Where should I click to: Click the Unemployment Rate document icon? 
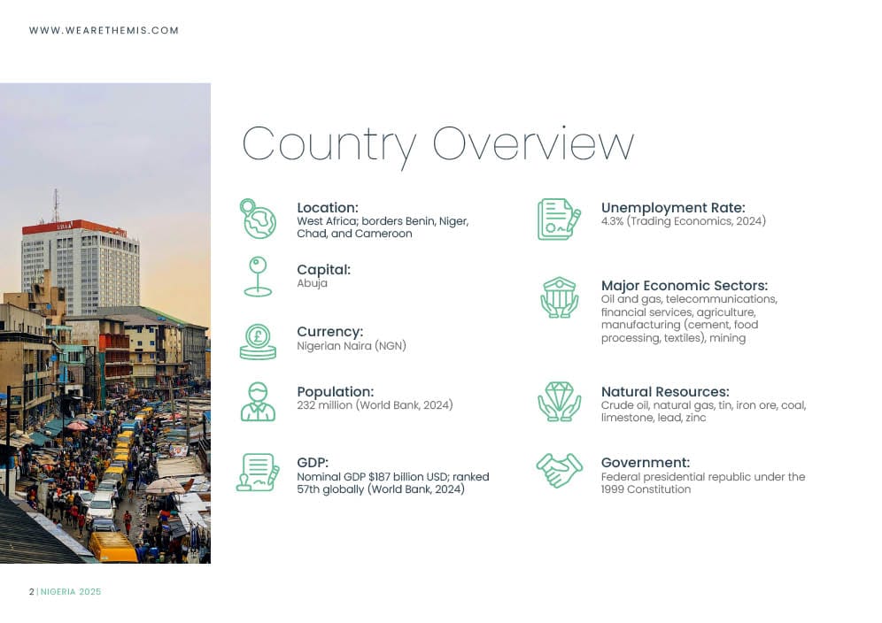coord(559,219)
